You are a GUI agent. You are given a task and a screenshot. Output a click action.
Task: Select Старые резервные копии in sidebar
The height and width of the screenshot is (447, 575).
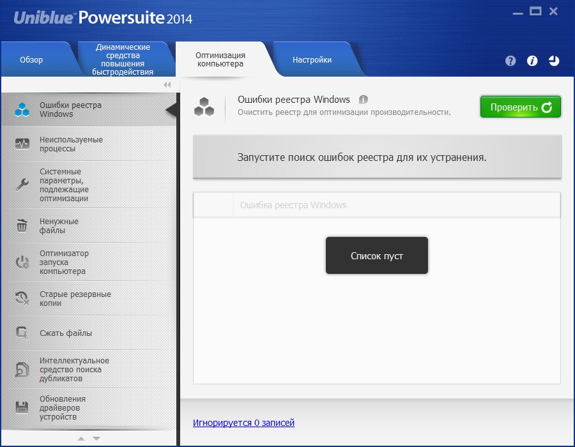[x=89, y=298]
